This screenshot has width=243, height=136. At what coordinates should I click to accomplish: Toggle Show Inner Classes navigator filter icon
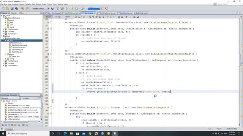tap(15, 125)
